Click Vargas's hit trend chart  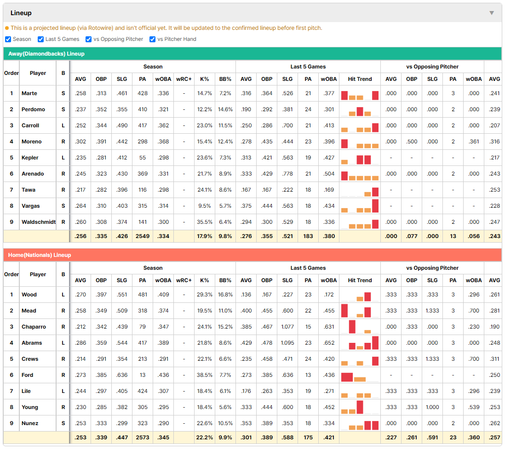click(x=360, y=206)
